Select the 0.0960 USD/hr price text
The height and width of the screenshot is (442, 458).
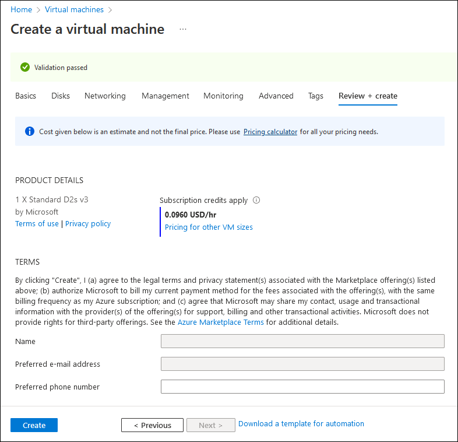191,215
